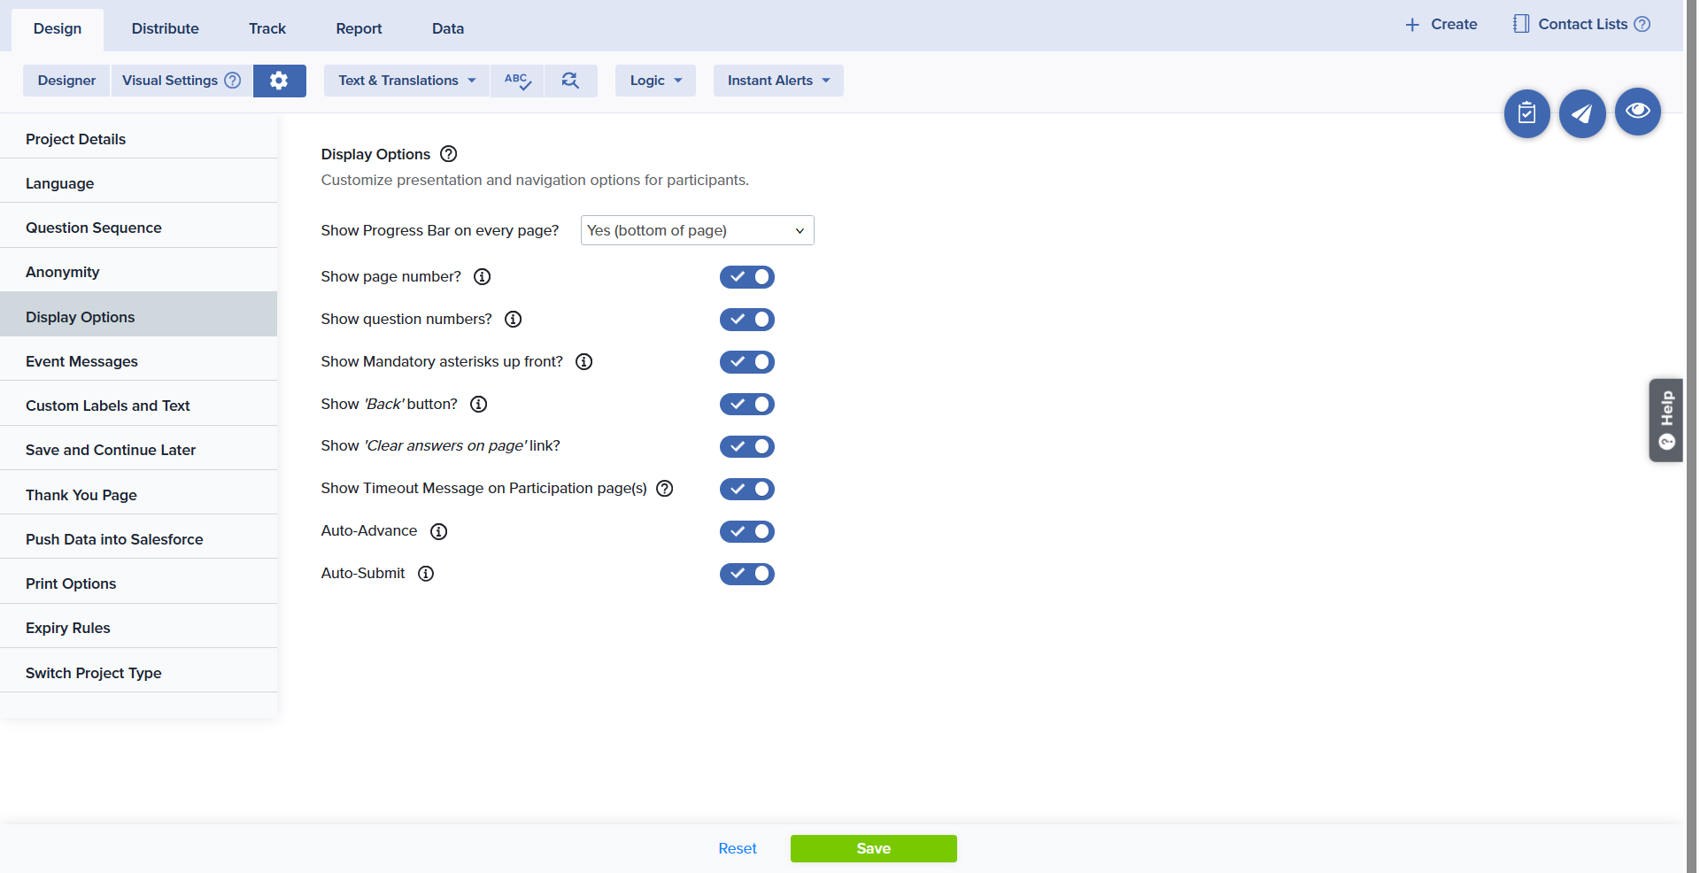Image resolution: width=1700 pixels, height=873 pixels.
Task: Click the gear settings icon in toolbar
Action: [x=279, y=81]
